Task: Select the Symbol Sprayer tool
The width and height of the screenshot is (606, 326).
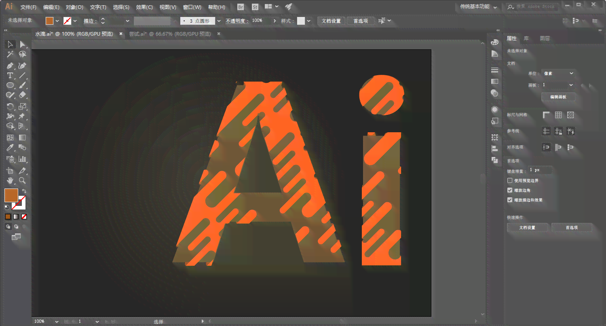Action: point(11,159)
